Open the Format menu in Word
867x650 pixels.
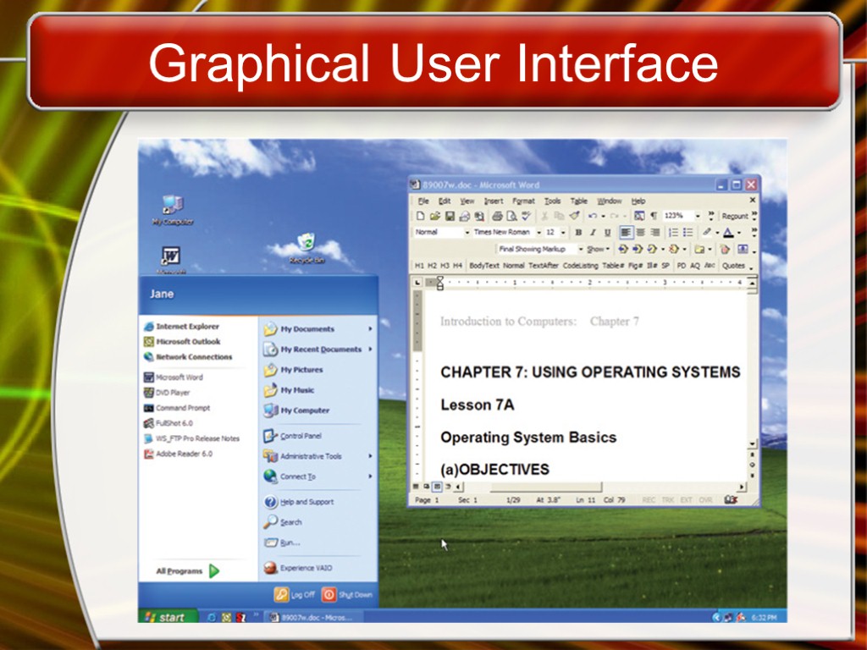click(x=523, y=201)
